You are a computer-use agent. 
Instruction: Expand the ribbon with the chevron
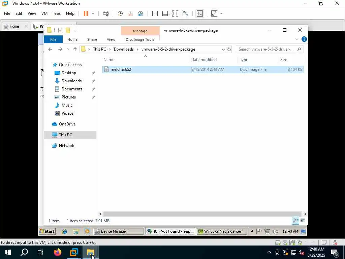point(296,39)
